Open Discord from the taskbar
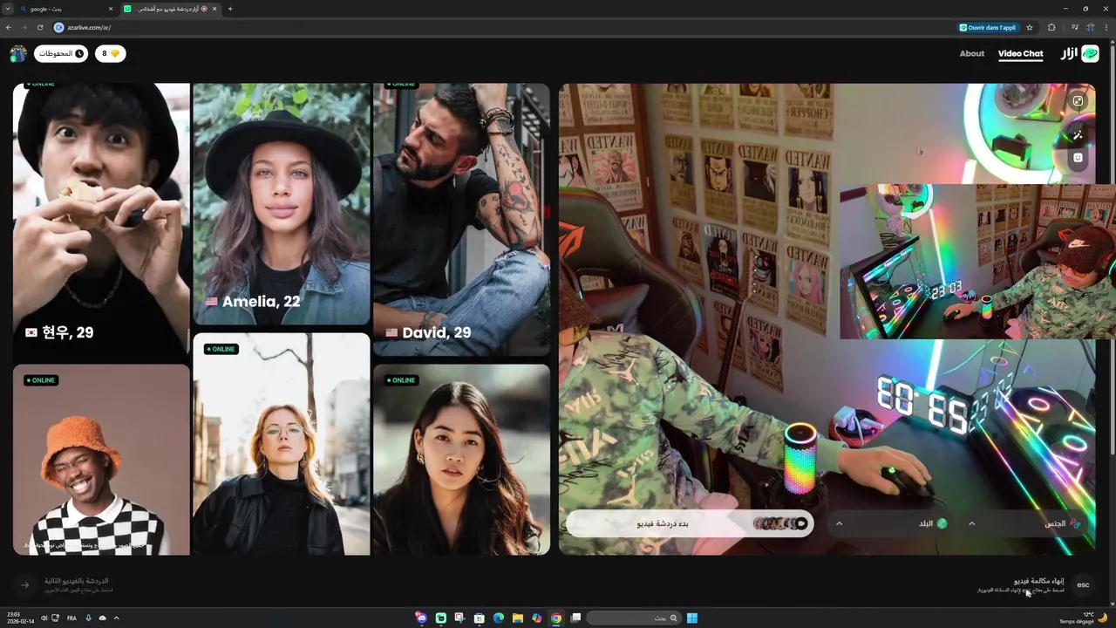Viewport: 1116px width, 628px height. (x=422, y=618)
